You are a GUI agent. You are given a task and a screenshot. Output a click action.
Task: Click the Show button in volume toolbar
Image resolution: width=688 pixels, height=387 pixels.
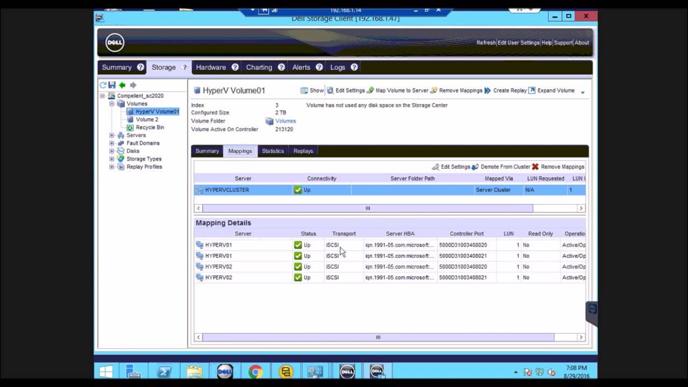click(312, 90)
